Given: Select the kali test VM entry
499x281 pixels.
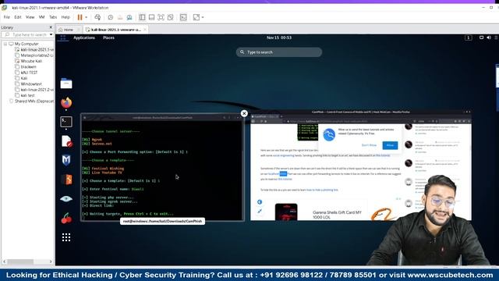Looking at the screenshot, I should pyautogui.click(x=27, y=95).
